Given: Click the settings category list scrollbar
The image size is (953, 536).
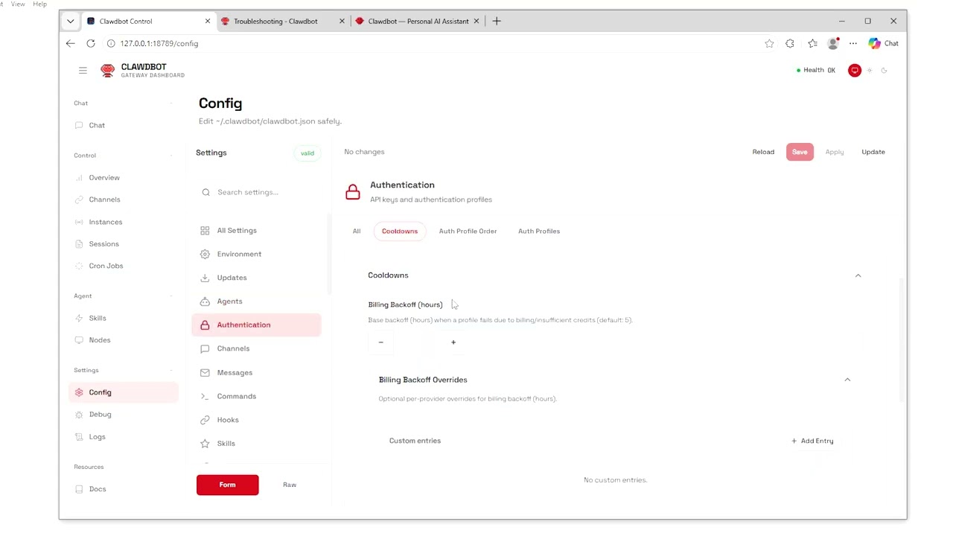Looking at the screenshot, I should 328,254.
